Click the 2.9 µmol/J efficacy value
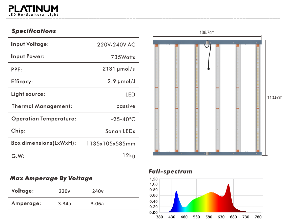The width and height of the screenshot is (286, 222). click(x=121, y=81)
